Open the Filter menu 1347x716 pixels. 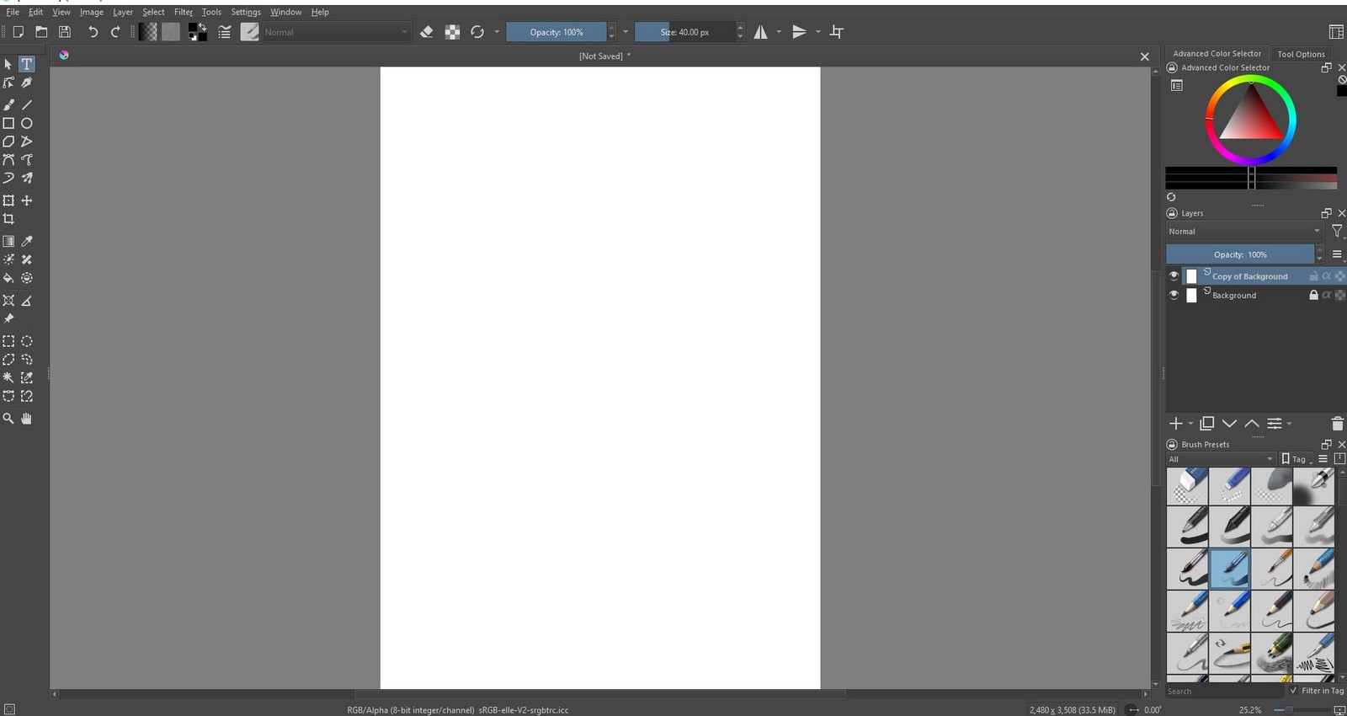click(x=184, y=12)
